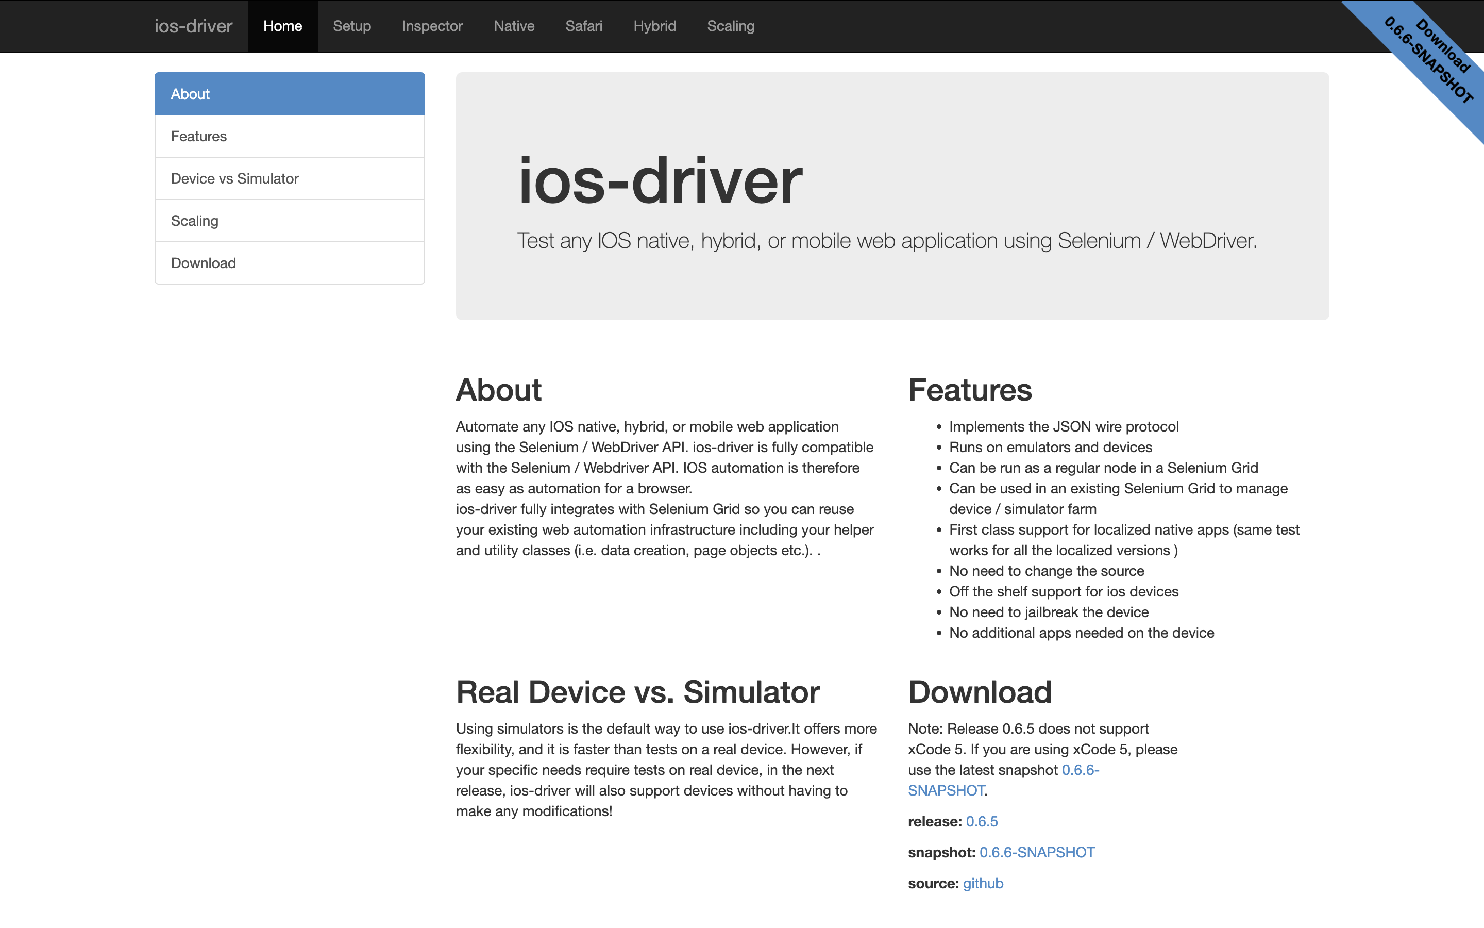Screen dimensions: 1484x928
Task: Jump to Device vs Simulator sidebar item
Action: (x=290, y=178)
